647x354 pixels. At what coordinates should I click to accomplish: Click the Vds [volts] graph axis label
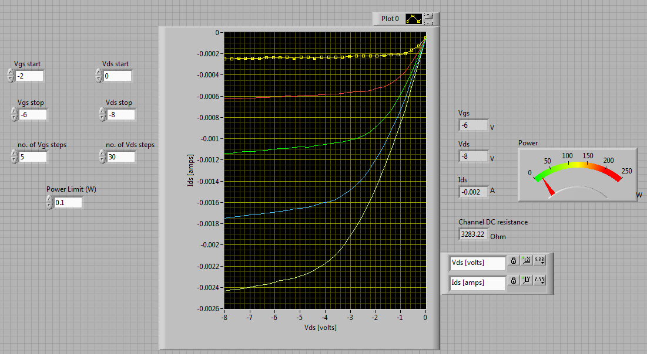point(320,328)
